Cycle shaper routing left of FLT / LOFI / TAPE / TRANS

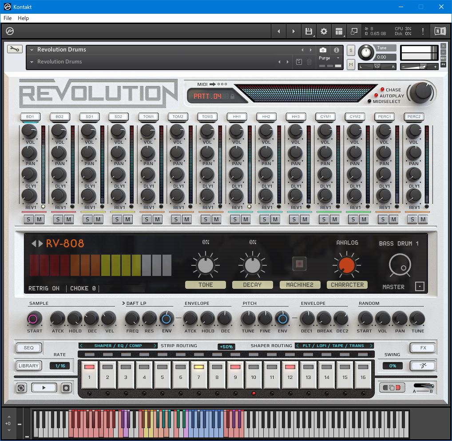pos(297,346)
